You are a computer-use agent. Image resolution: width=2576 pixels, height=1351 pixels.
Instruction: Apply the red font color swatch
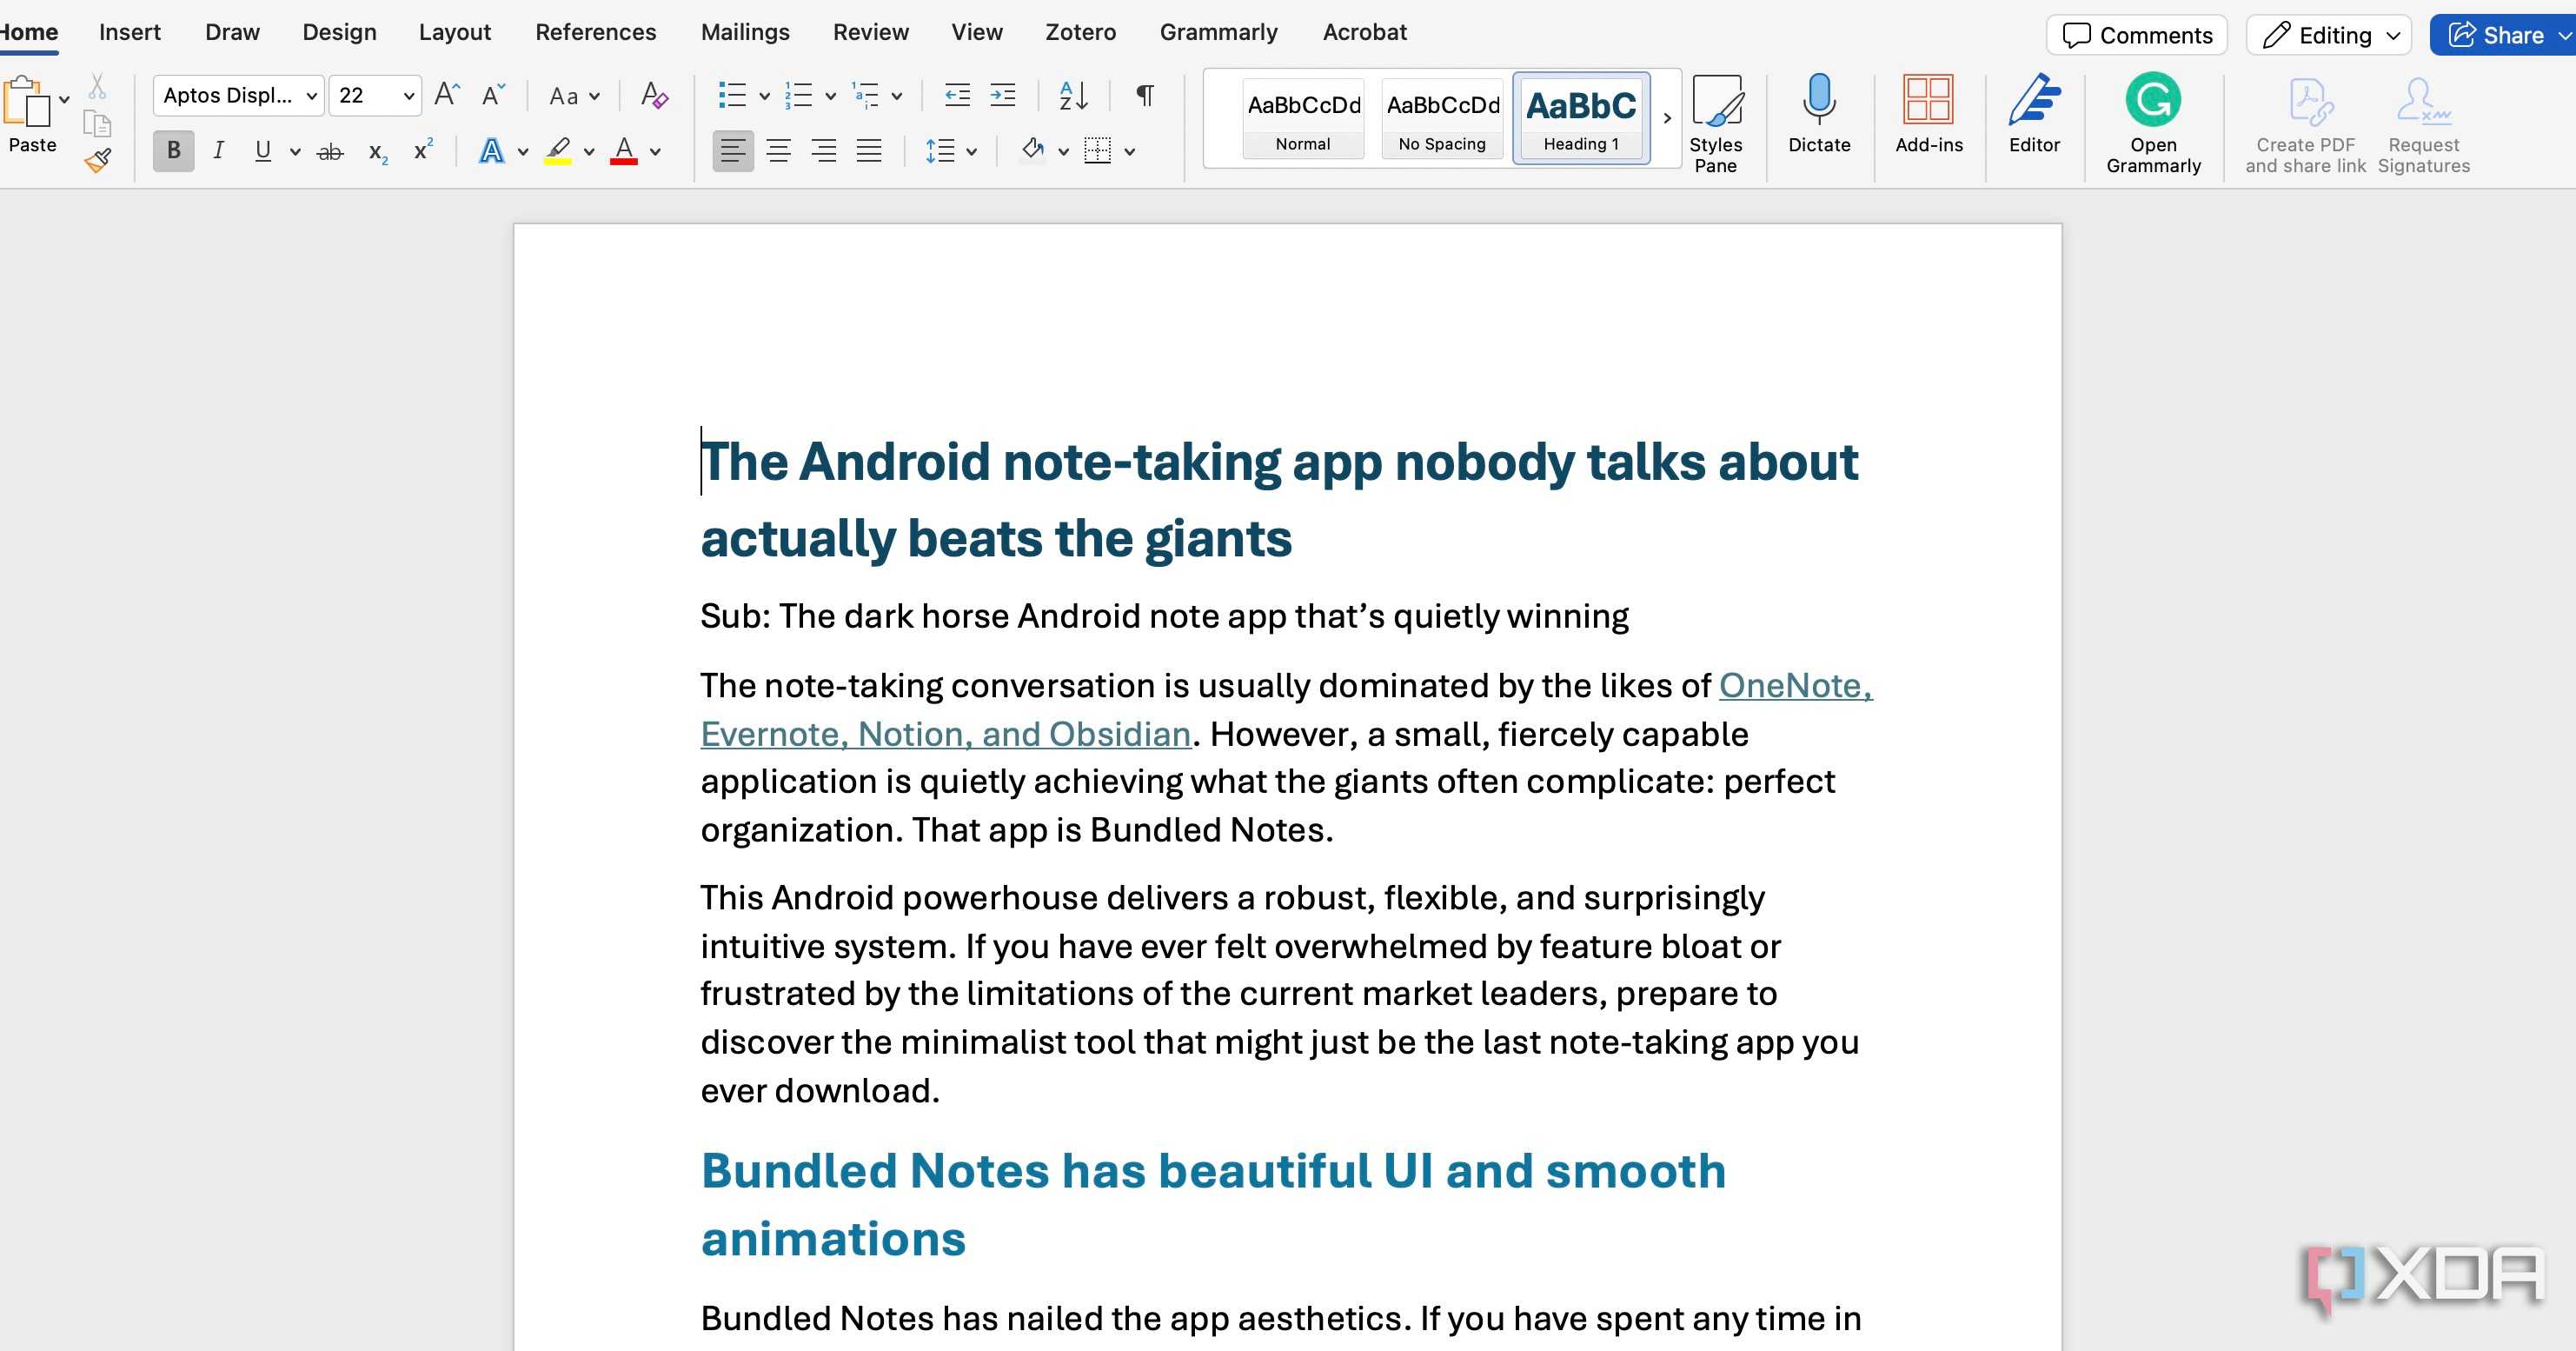coord(624,151)
